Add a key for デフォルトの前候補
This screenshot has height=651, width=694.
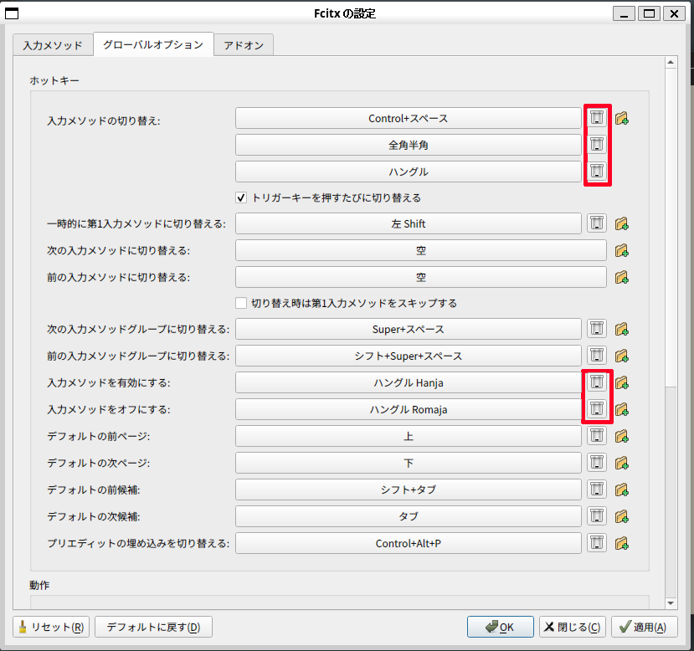[622, 490]
